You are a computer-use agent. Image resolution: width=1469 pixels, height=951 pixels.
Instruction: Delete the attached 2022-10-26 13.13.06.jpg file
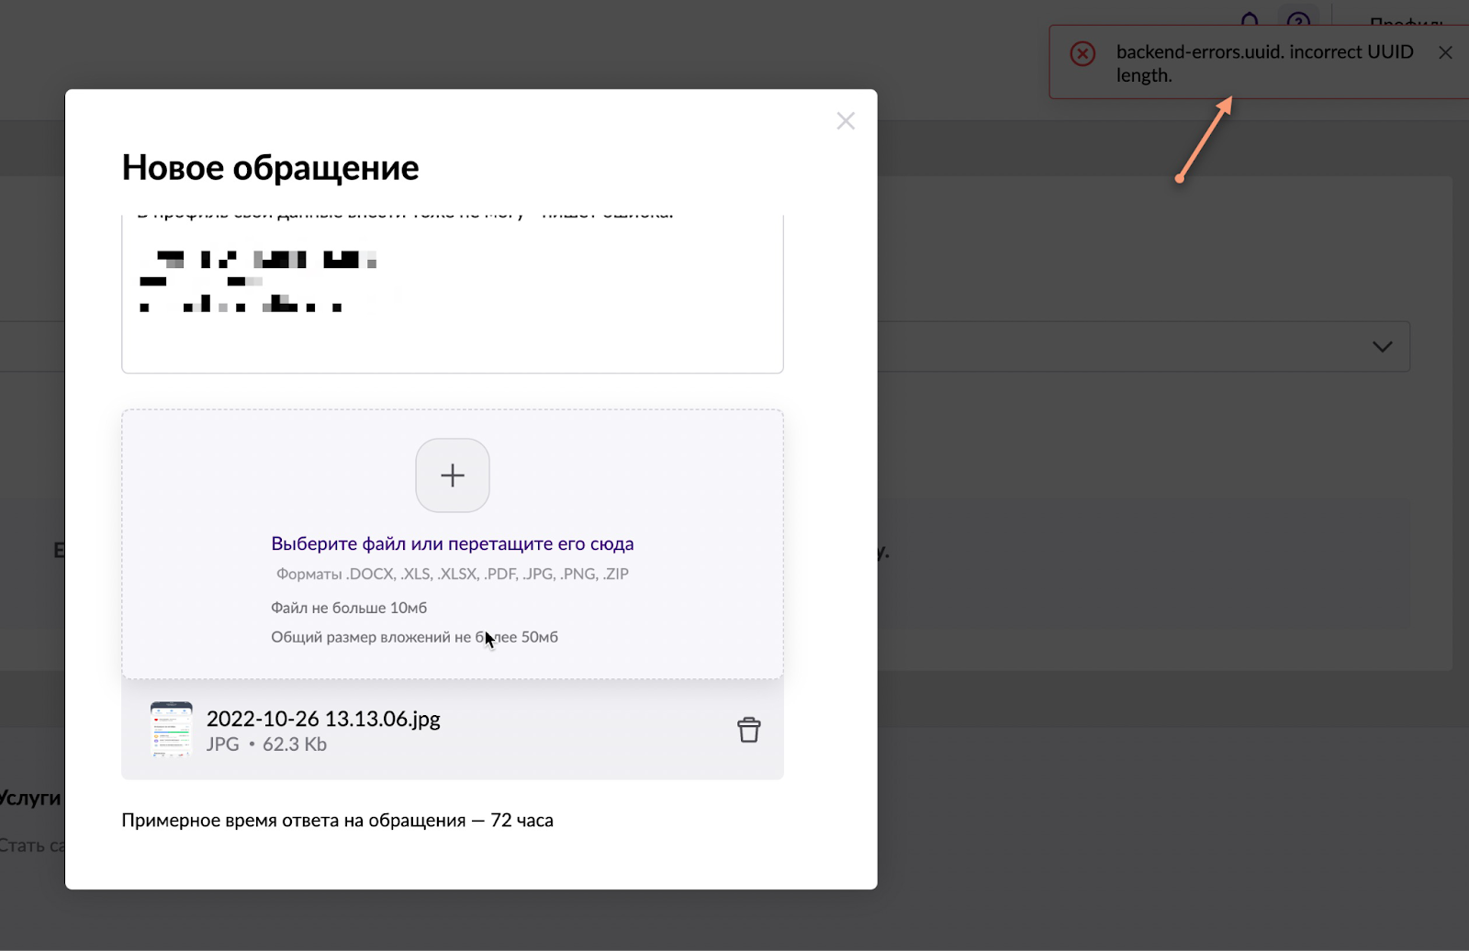point(749,730)
